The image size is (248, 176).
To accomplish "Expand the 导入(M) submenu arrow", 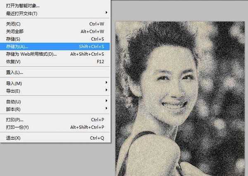I will coord(107,83).
